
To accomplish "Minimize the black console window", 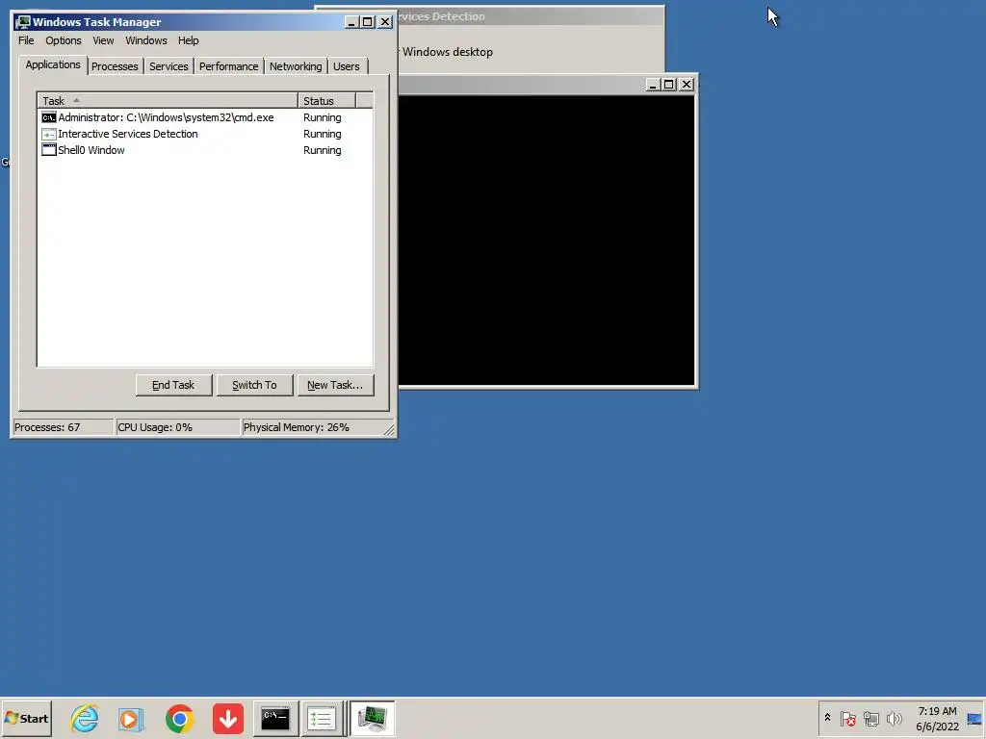I will pyautogui.click(x=653, y=85).
